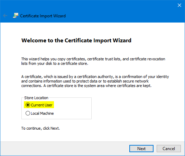
Task: Click the Certificate Import Wizard title text
Action: 43,16
